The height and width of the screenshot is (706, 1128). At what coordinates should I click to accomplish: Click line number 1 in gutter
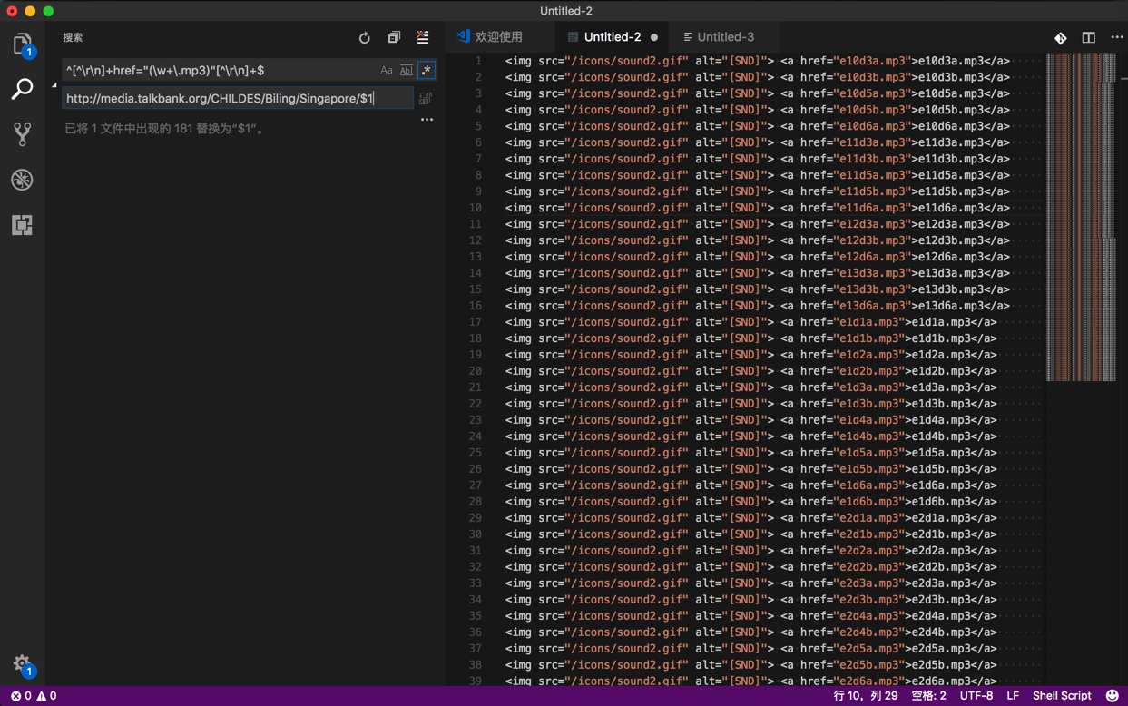point(478,61)
